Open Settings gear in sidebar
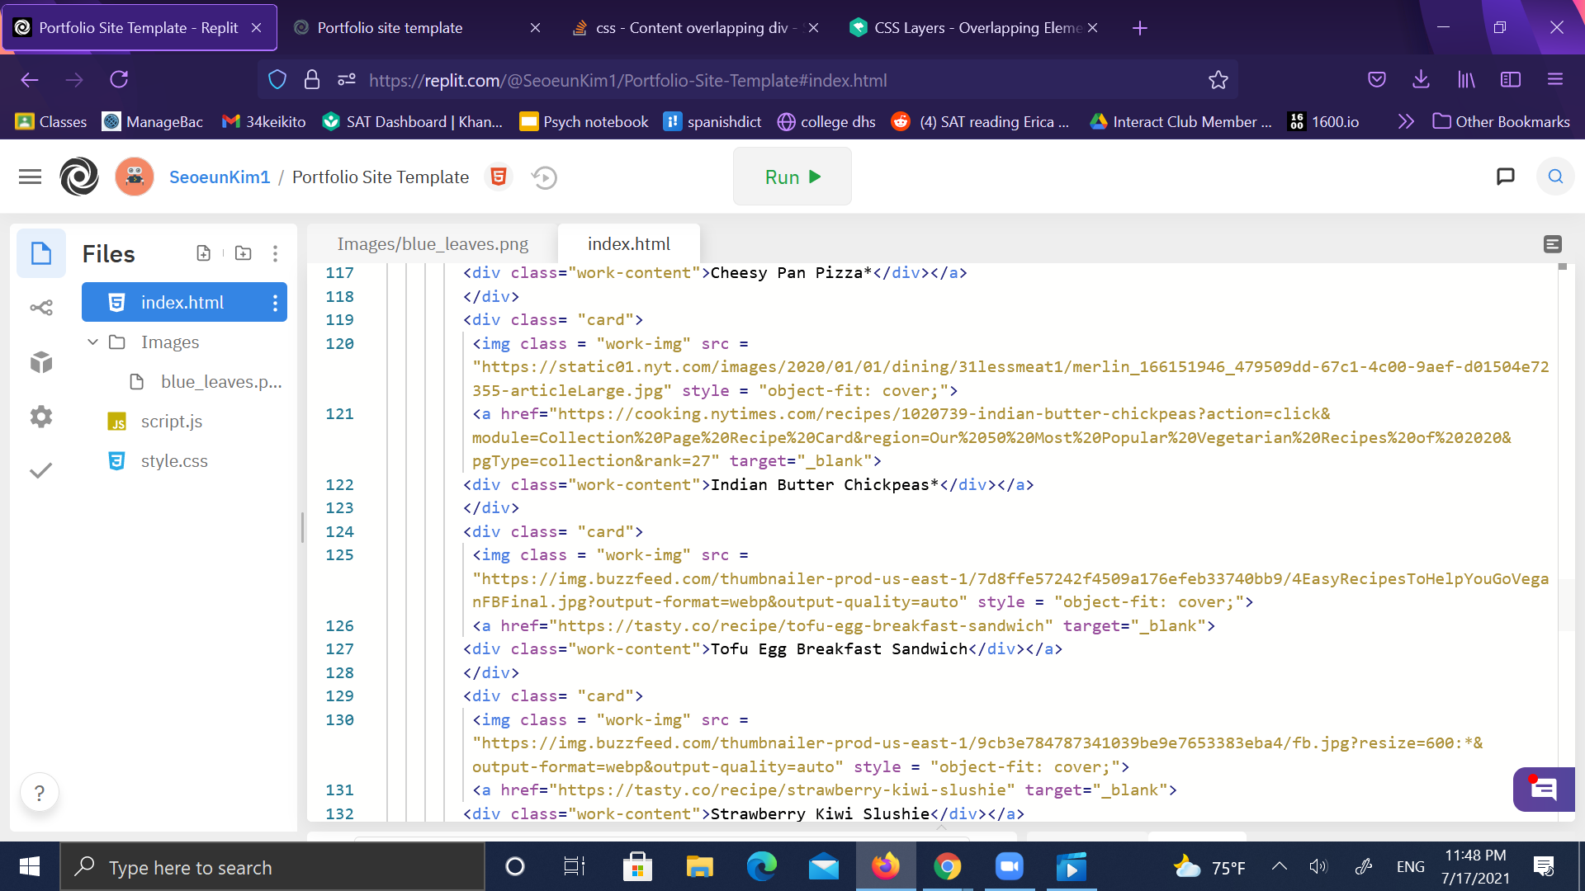The width and height of the screenshot is (1585, 891). tap(41, 417)
